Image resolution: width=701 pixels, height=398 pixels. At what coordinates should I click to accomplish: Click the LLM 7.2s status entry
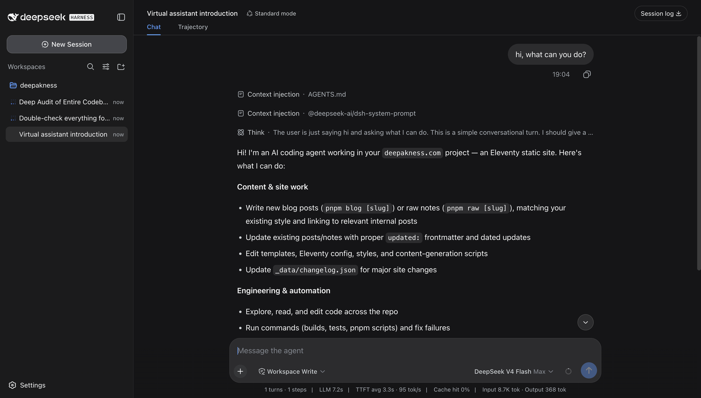point(331,390)
